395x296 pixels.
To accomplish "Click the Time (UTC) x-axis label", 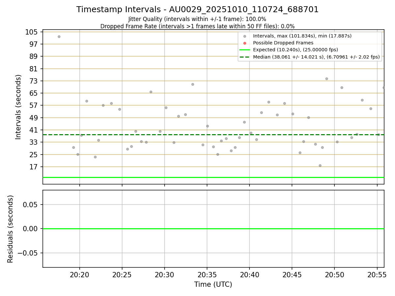I will (213, 284).
